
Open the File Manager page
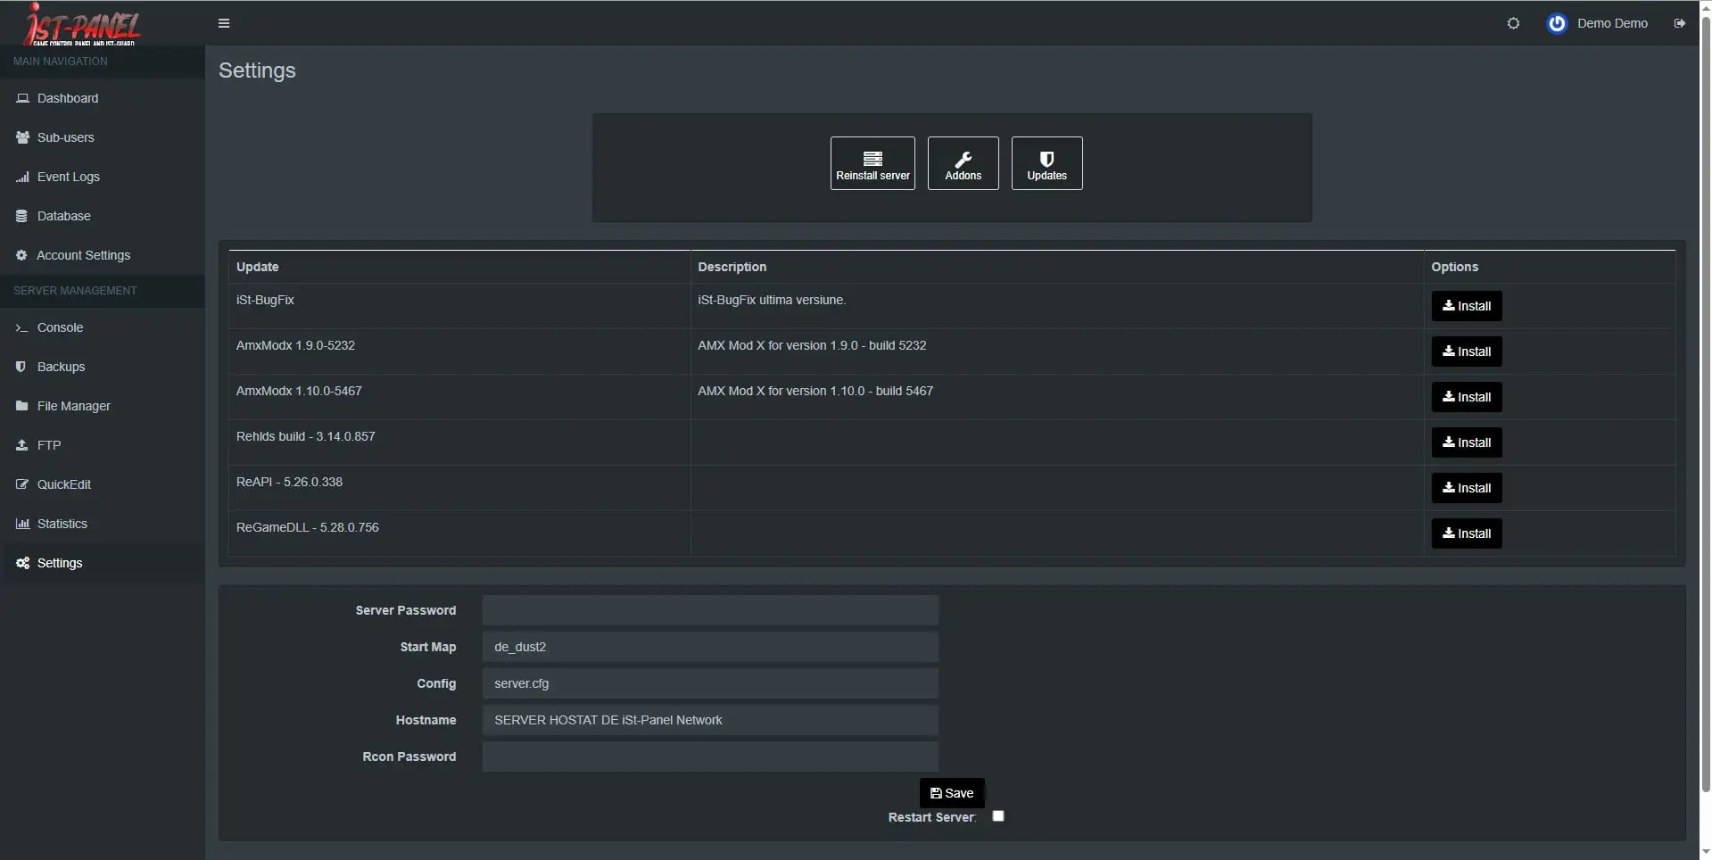pos(103,406)
